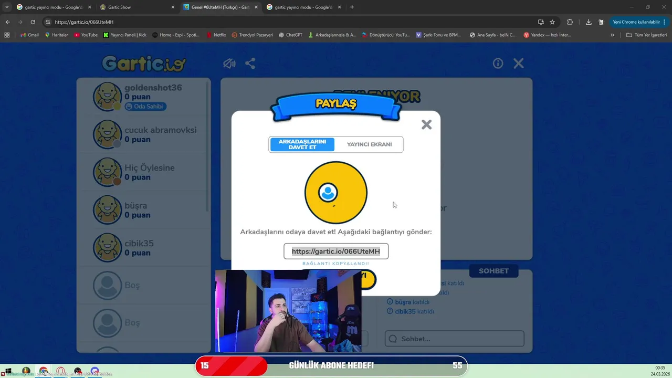The image size is (672, 378).
Task: Click the browser forward arrow
Action: point(20,22)
